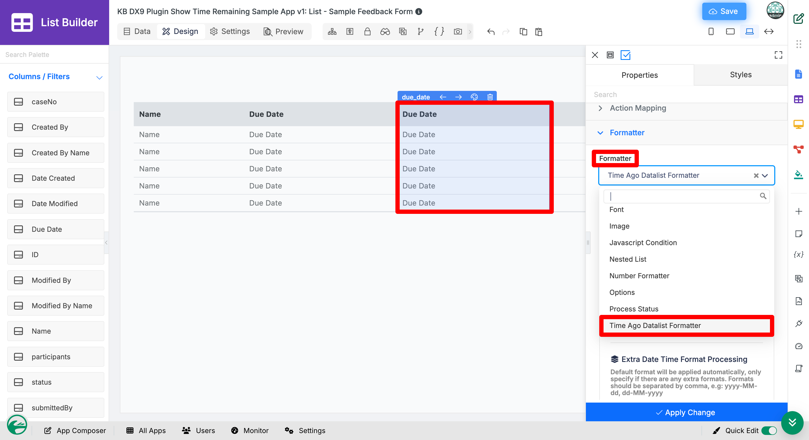Open Users in bottom bar
The width and height of the screenshot is (809, 440).
[199, 431]
